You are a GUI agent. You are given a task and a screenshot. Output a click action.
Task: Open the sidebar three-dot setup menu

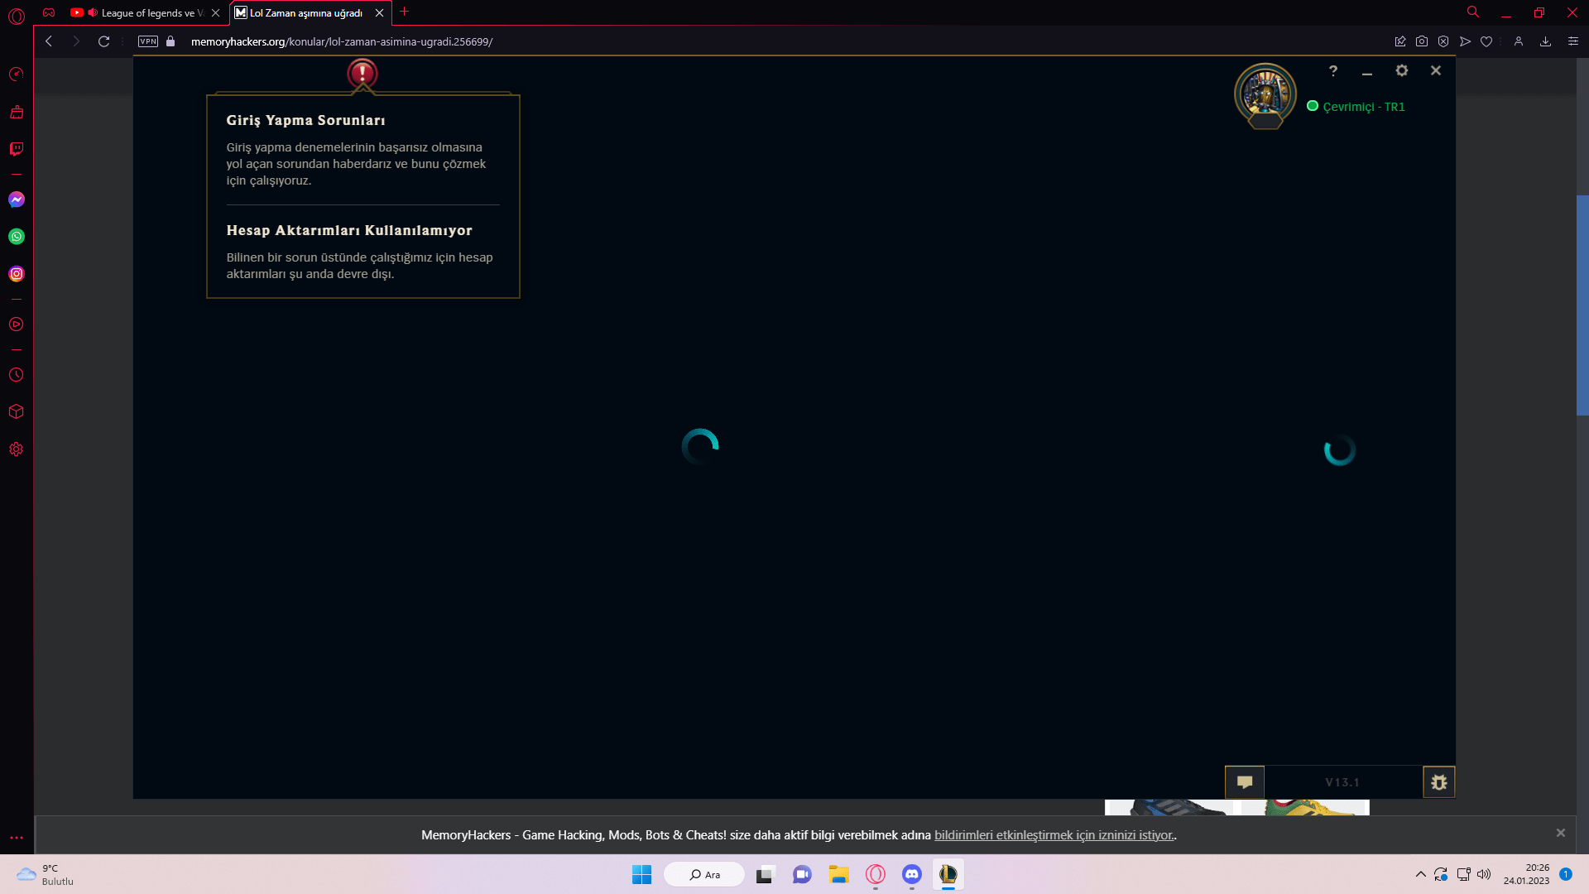coord(17,838)
